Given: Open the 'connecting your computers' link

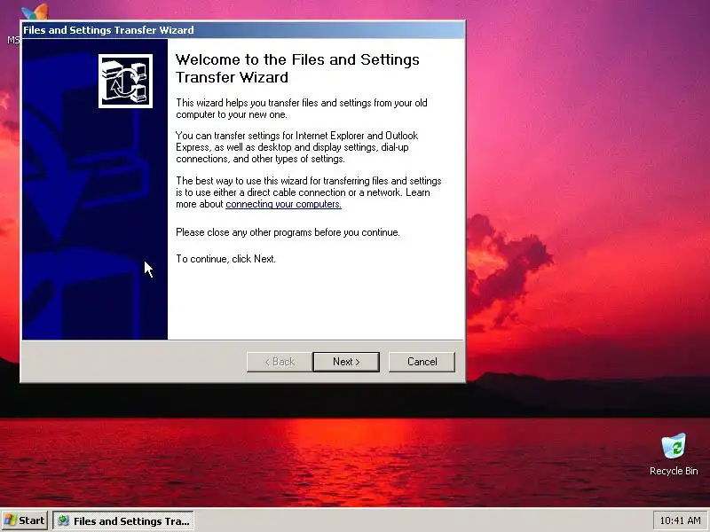Looking at the screenshot, I should point(283,204).
